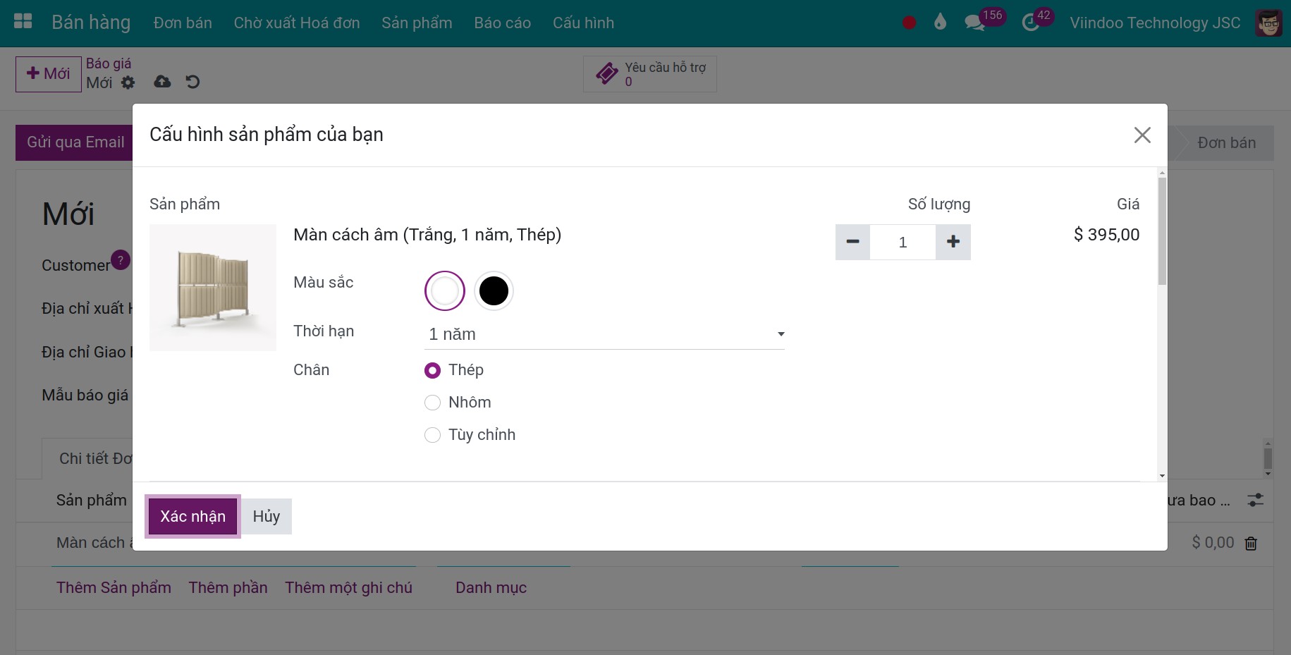The width and height of the screenshot is (1291, 655).
Task: Click the Xác nhận confirm button
Action: click(x=192, y=516)
